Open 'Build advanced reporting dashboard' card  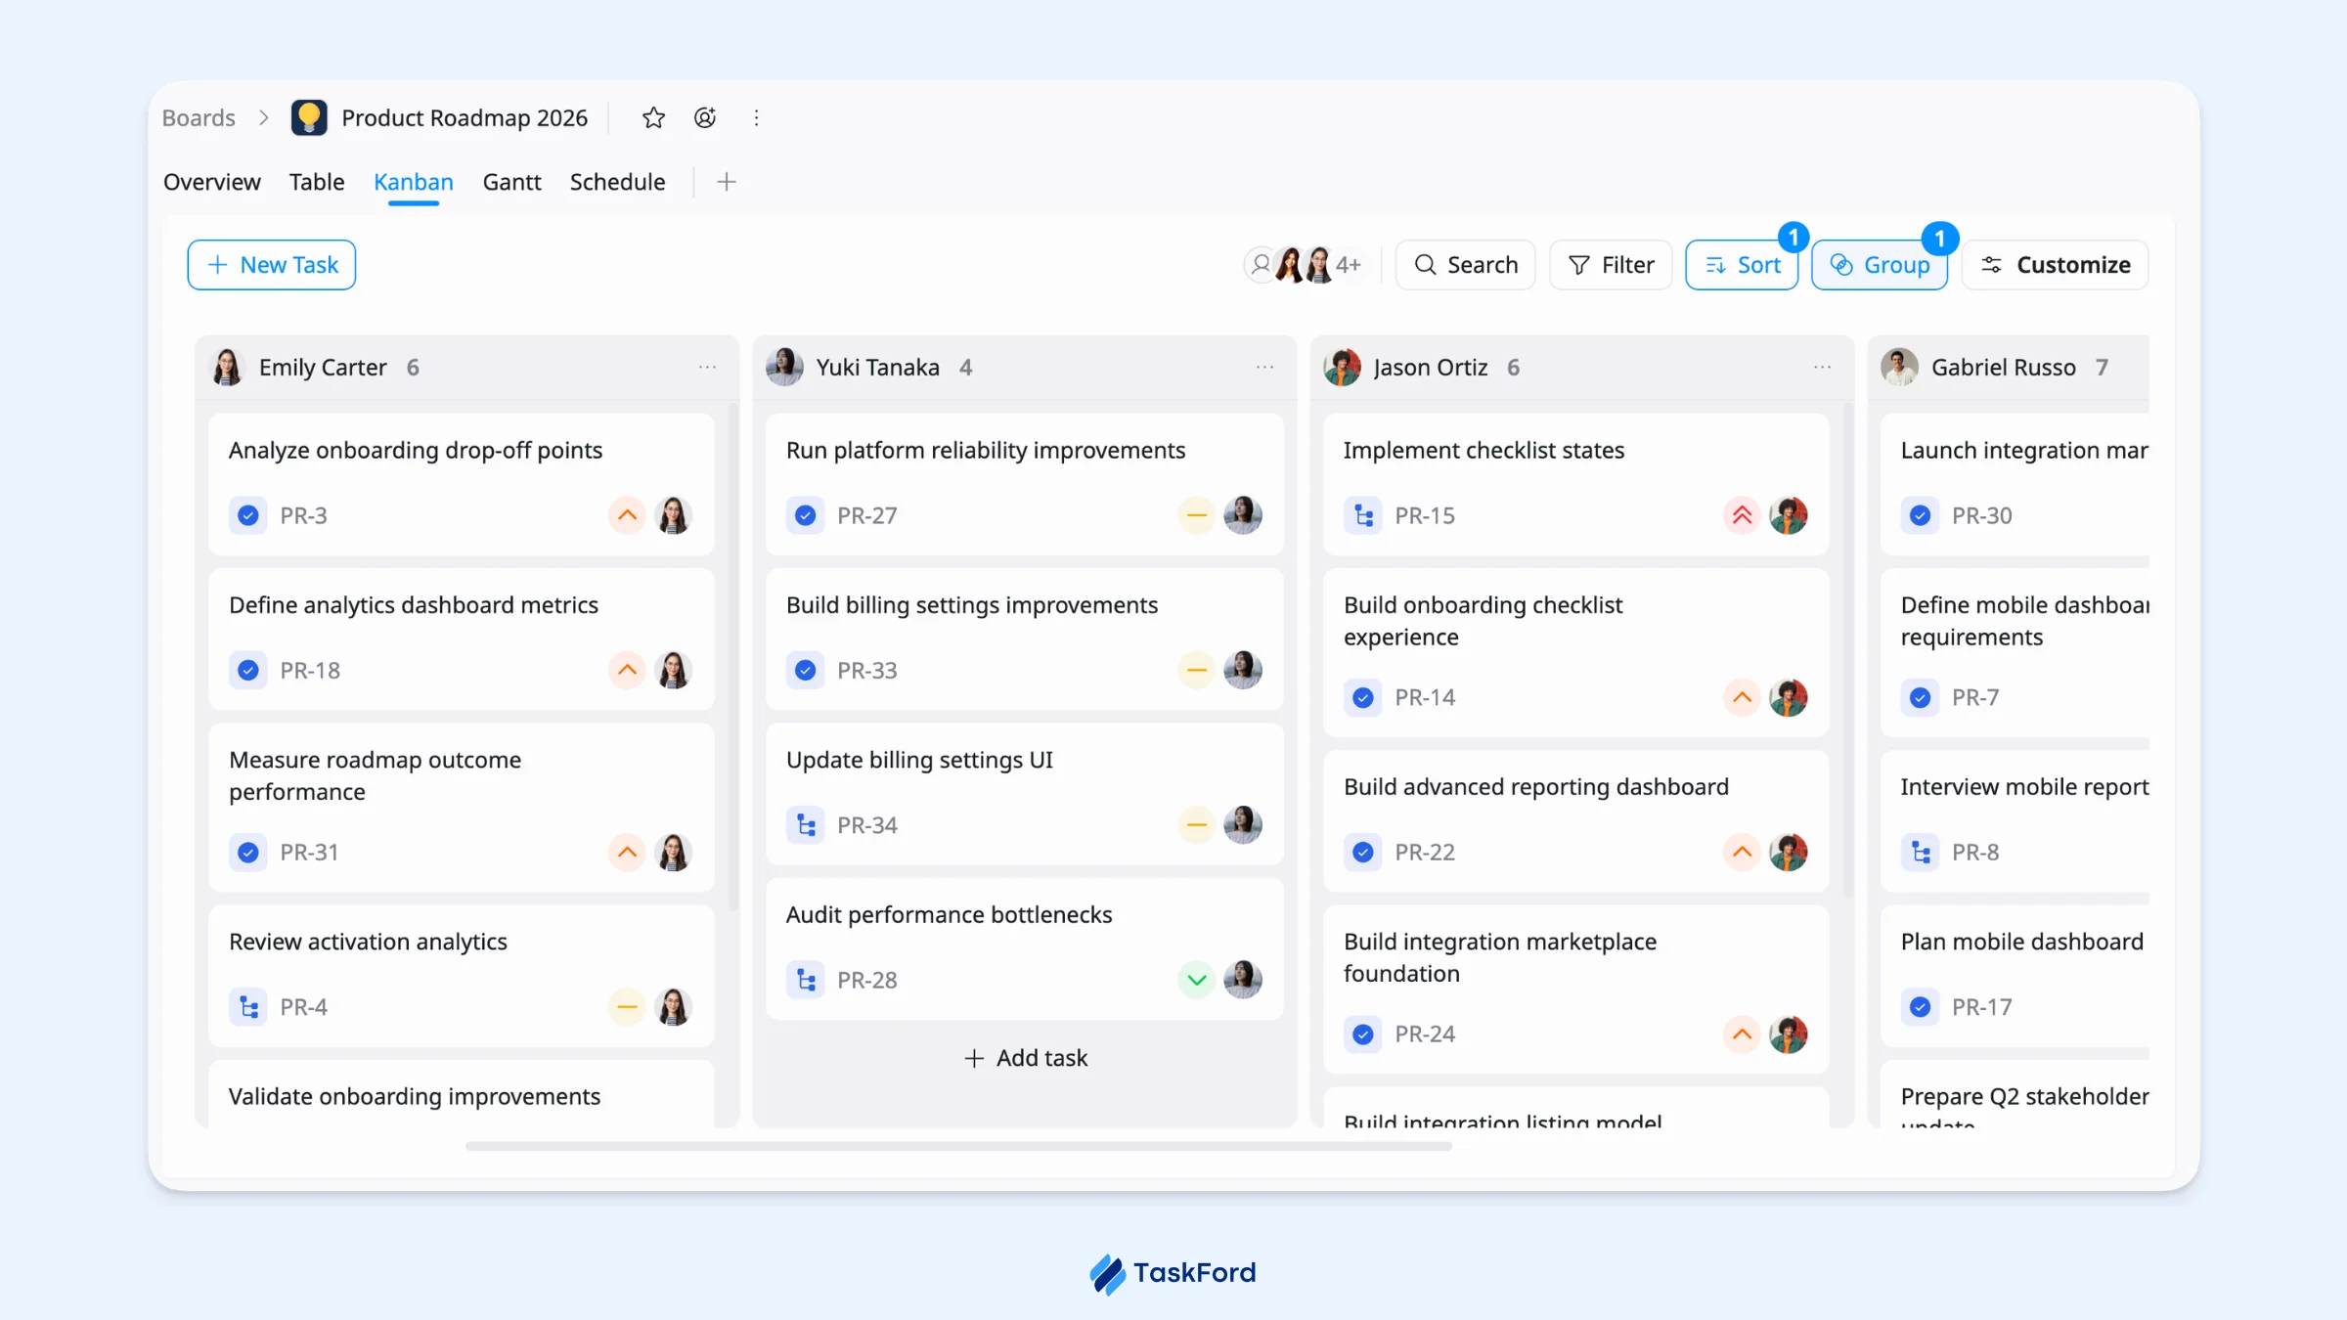(1575, 820)
